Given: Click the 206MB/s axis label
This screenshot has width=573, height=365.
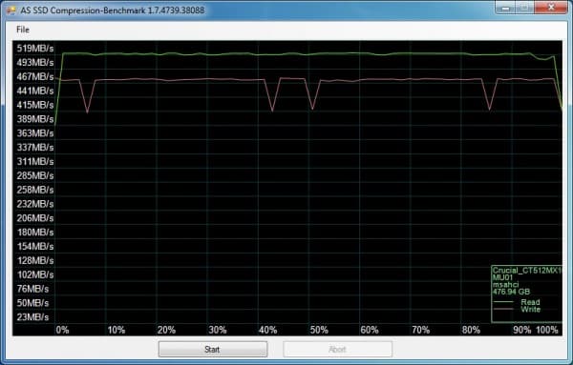Looking at the screenshot, I should (x=35, y=218).
